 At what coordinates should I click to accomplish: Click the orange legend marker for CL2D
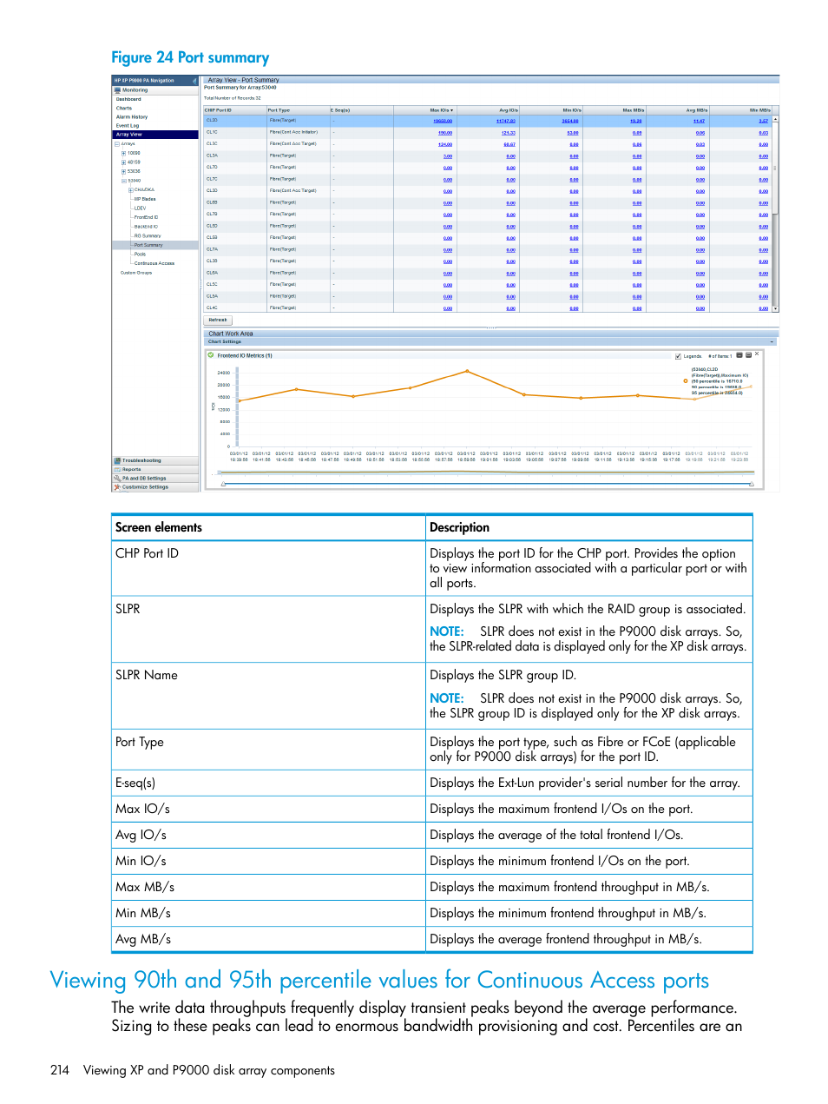685,381
